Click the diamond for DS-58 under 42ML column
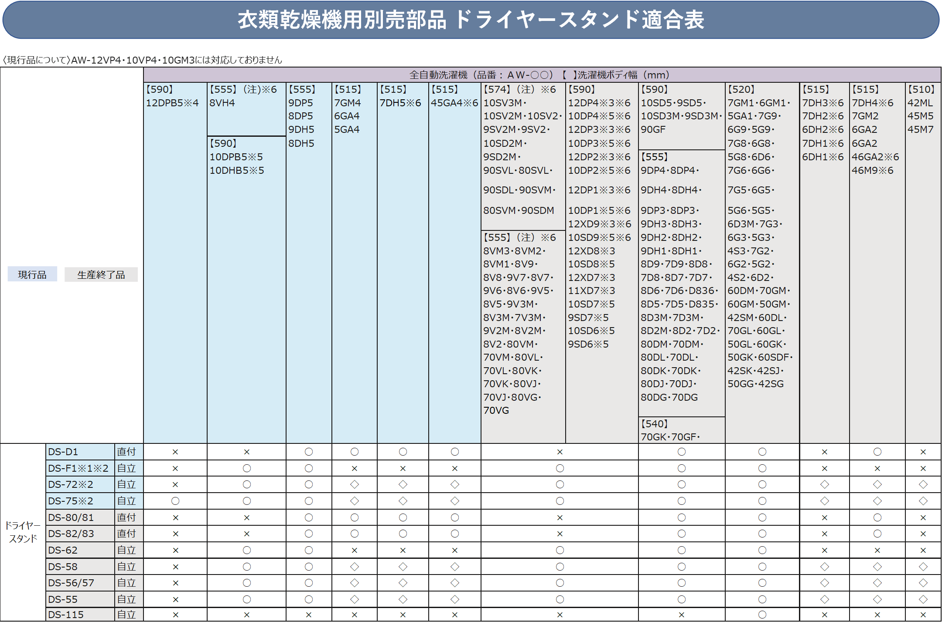The width and height of the screenshot is (942, 622). tap(923, 567)
